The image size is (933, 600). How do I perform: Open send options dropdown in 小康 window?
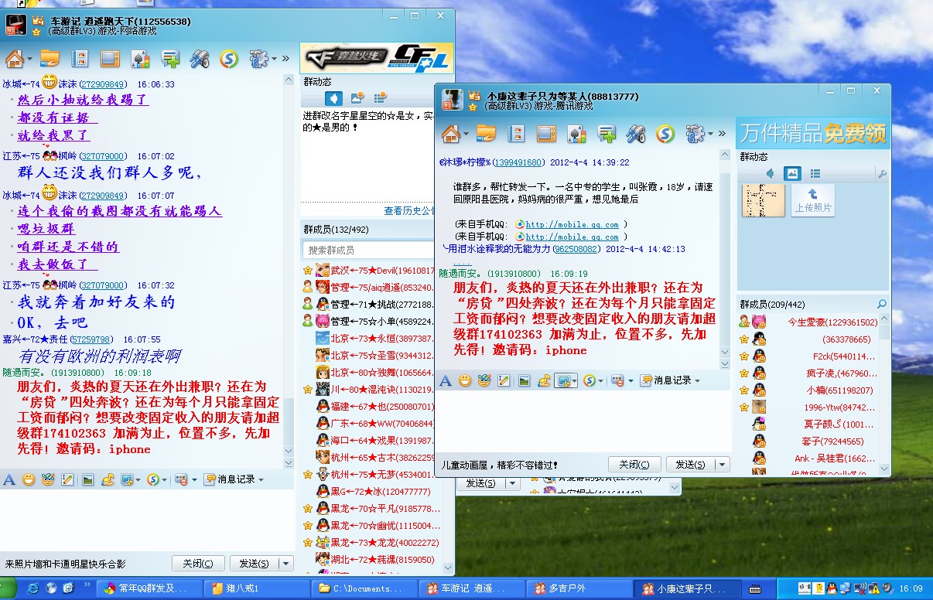pos(723,465)
